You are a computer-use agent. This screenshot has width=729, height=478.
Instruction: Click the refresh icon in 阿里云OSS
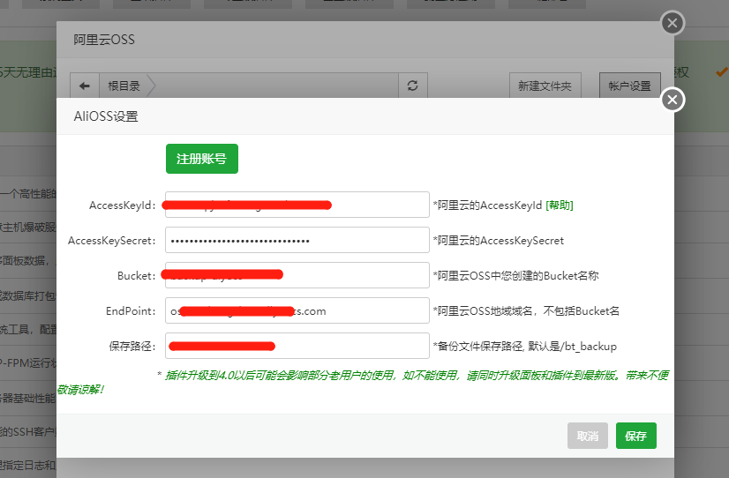[x=412, y=86]
